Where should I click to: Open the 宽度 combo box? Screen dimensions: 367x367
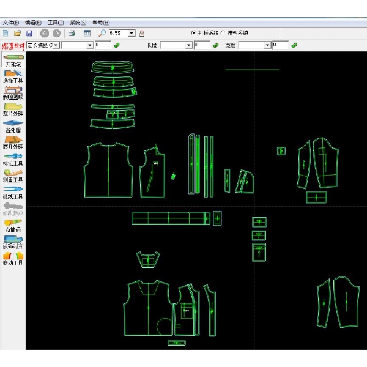click(255, 45)
